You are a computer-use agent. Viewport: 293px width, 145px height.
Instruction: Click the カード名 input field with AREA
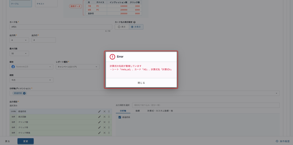[61, 27]
